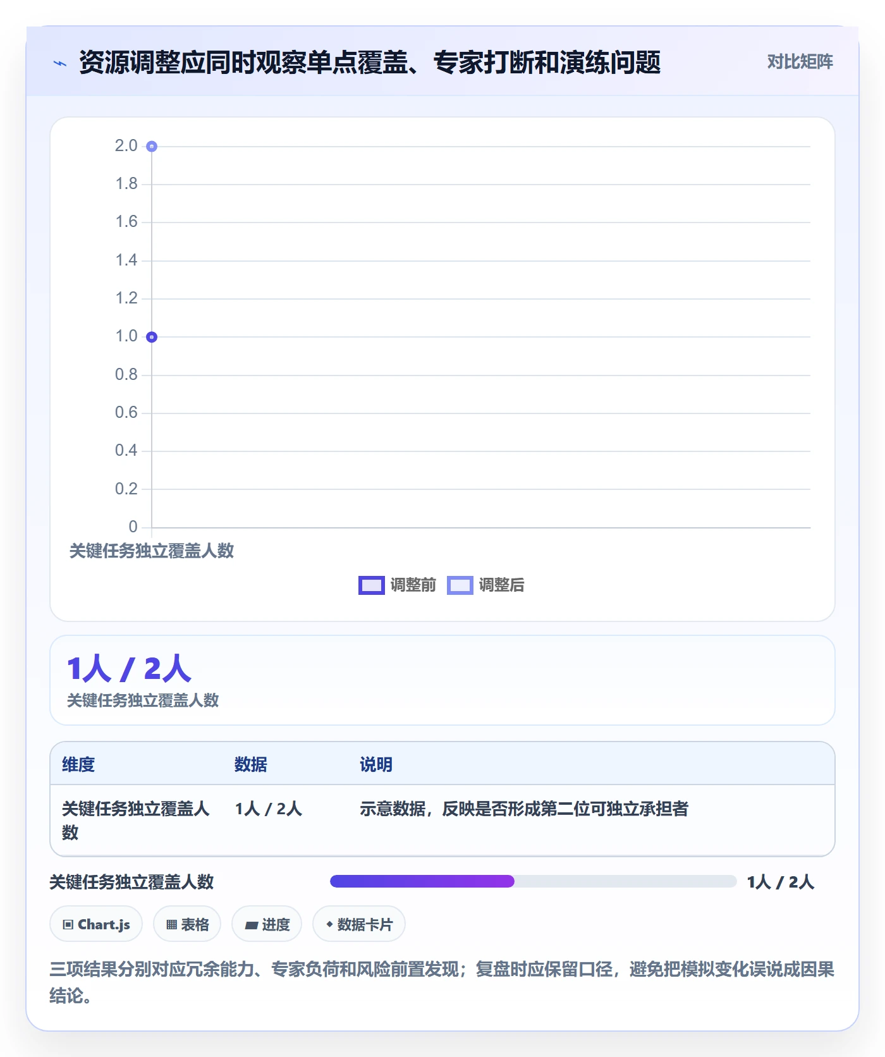Click the large 1人 / 2人 card value
885x1057 pixels.
pyautogui.click(x=129, y=669)
